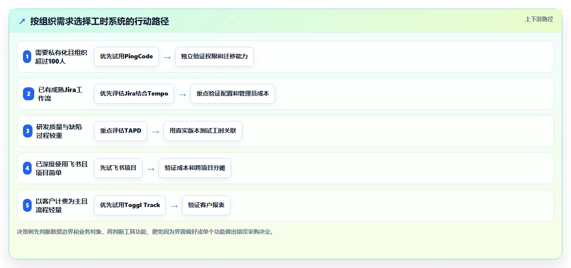This screenshot has width=571, height=268.
Task: Click the arrow after 重点评估TAPD
Action: click(x=156, y=131)
